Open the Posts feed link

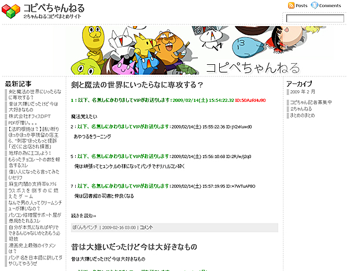(301, 6)
